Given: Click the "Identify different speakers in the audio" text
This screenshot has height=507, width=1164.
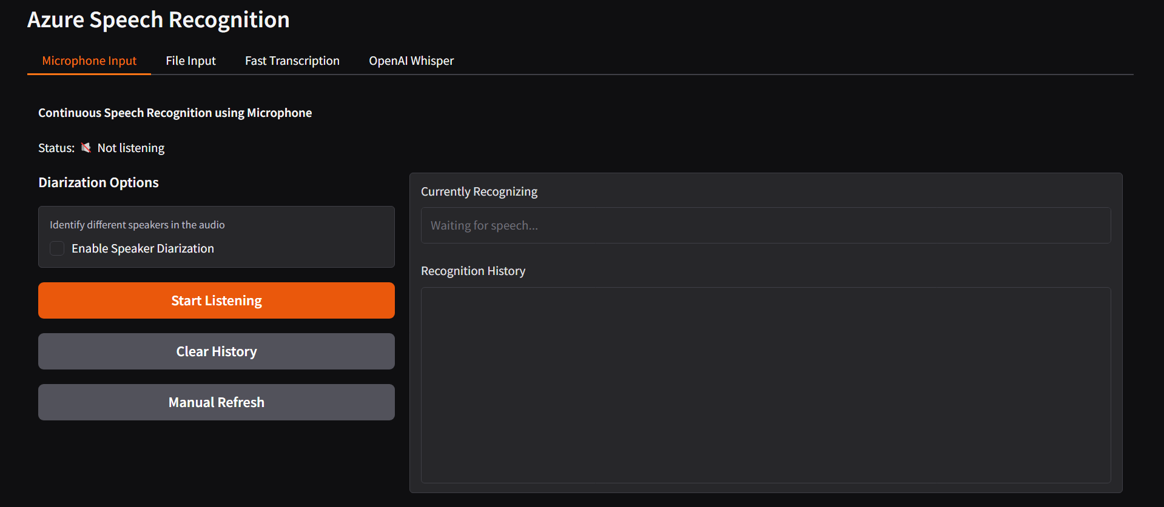Looking at the screenshot, I should point(137,225).
